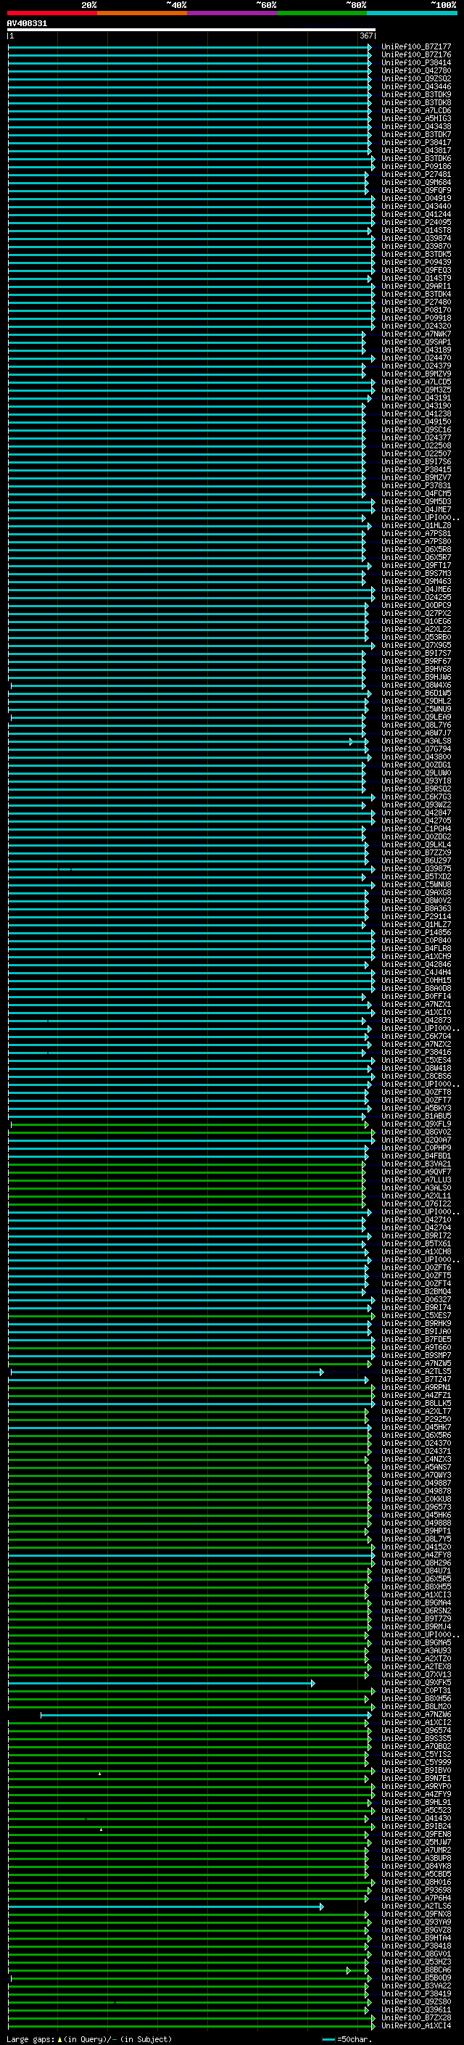This screenshot has height=2045, width=464.
Task: Select UniRef100_Q42710 label
Action: [416, 1219]
